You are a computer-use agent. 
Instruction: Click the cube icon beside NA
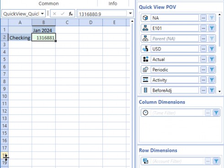145,18
